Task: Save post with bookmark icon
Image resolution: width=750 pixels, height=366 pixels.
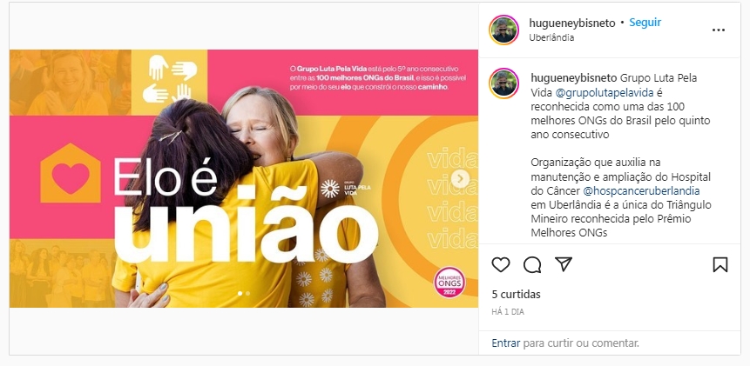Action: pos(720,264)
